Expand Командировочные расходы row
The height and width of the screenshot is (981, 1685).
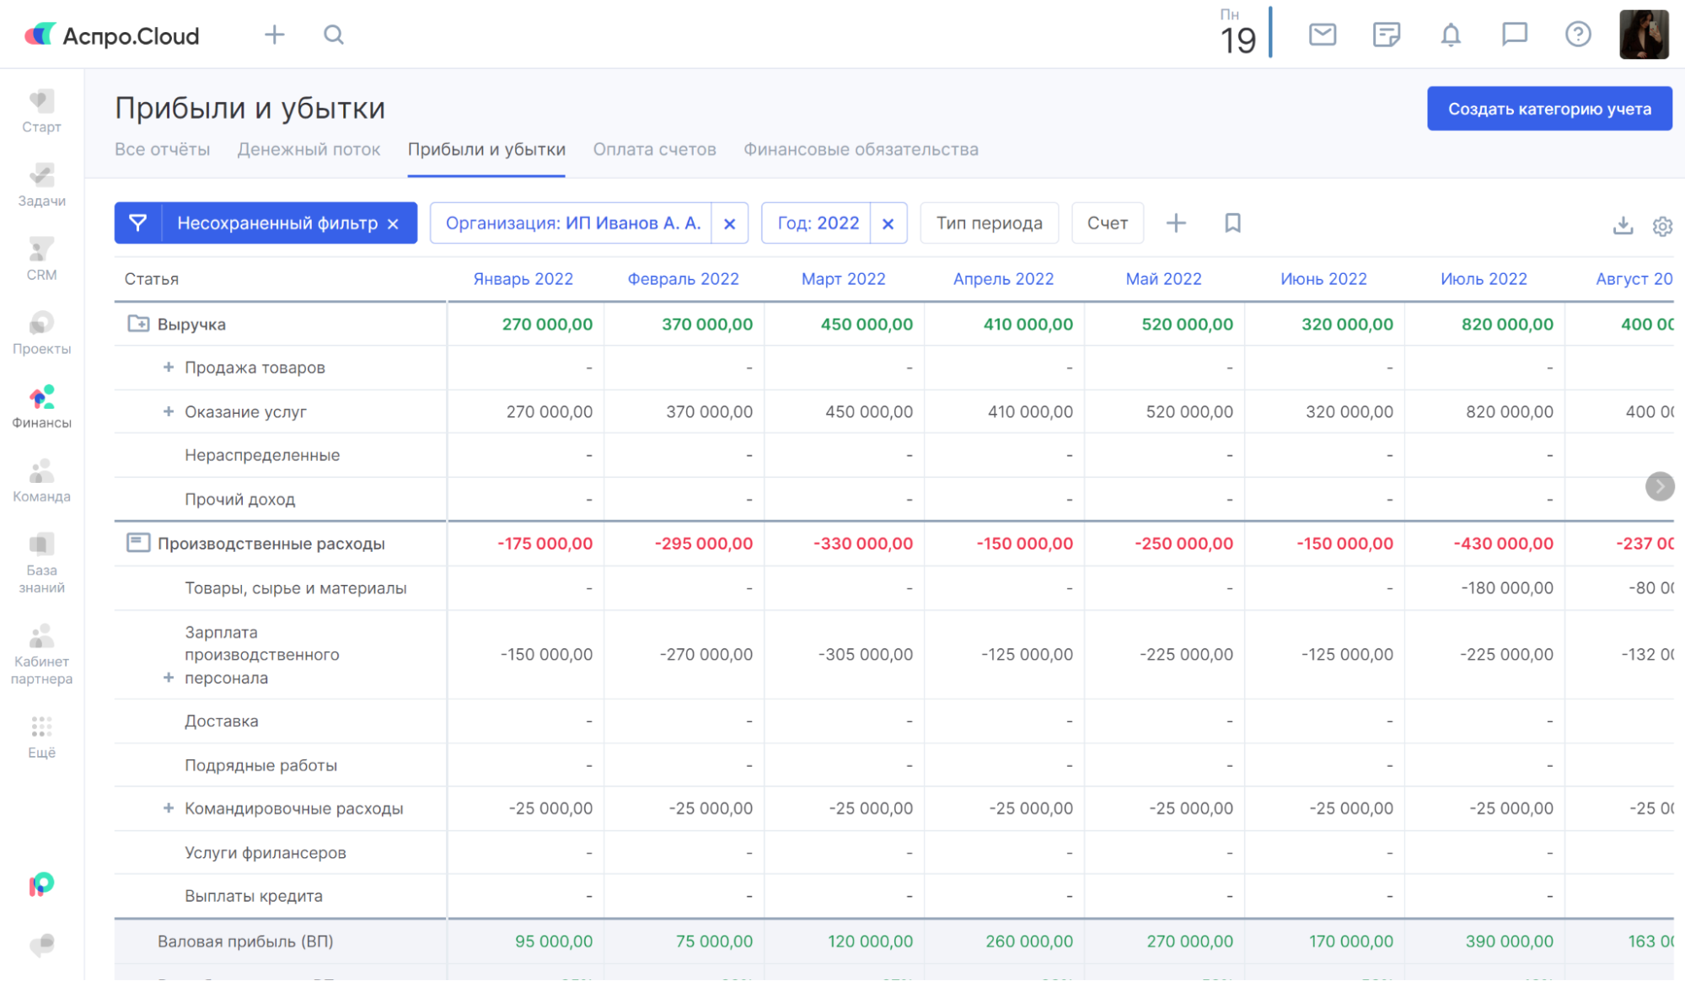pyautogui.click(x=169, y=808)
